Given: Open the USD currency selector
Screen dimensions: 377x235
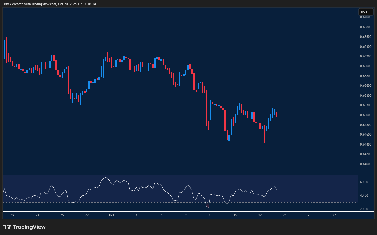Looking at the screenshot, I should (366, 12).
